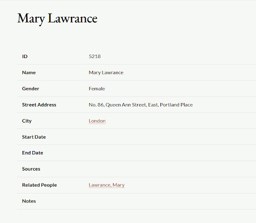Image resolution: width=256 pixels, height=223 pixels.
Task: Click the Related People label
Action: 39,185
